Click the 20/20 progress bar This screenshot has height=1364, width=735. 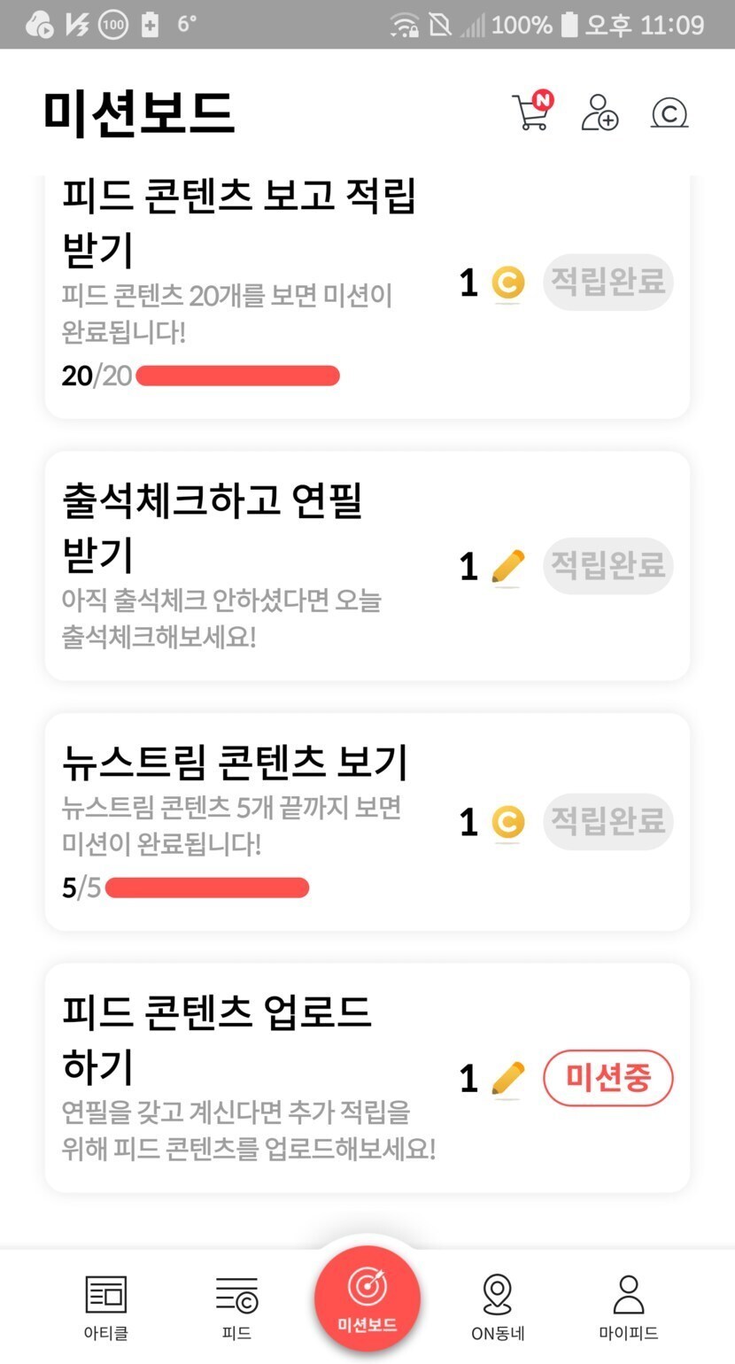click(x=237, y=376)
